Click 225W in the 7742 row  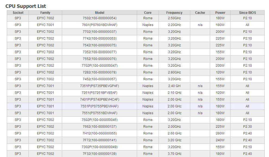(220, 39)
